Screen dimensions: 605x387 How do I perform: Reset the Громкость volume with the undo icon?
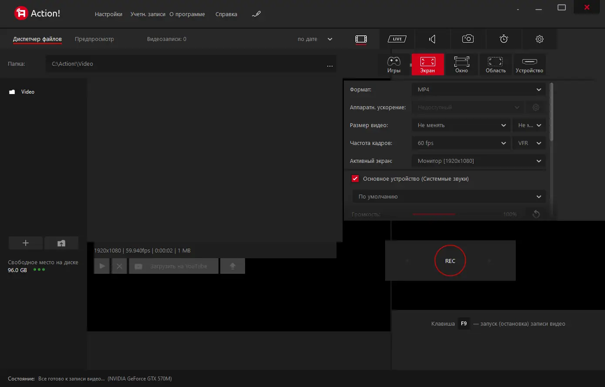[x=536, y=214]
